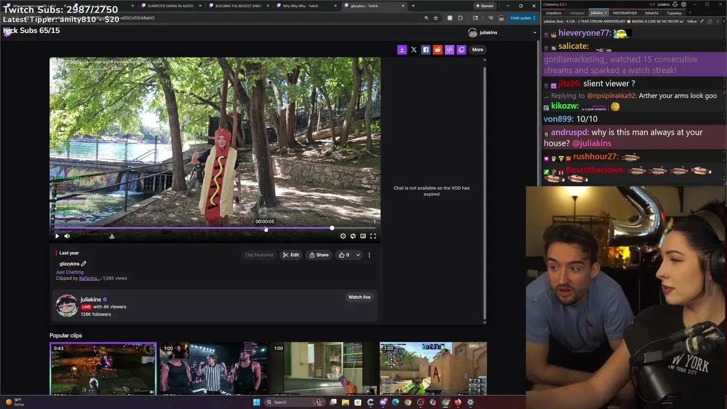Open Discord from the taskbar

383,402
